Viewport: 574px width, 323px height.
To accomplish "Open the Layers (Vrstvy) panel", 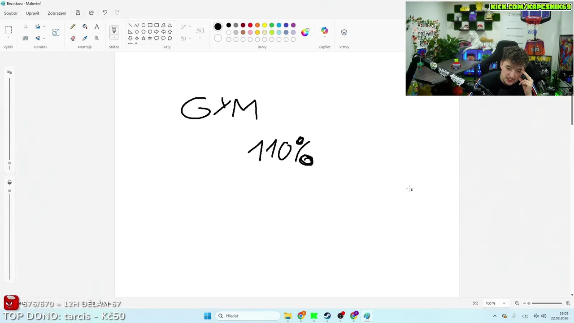I will point(344,32).
